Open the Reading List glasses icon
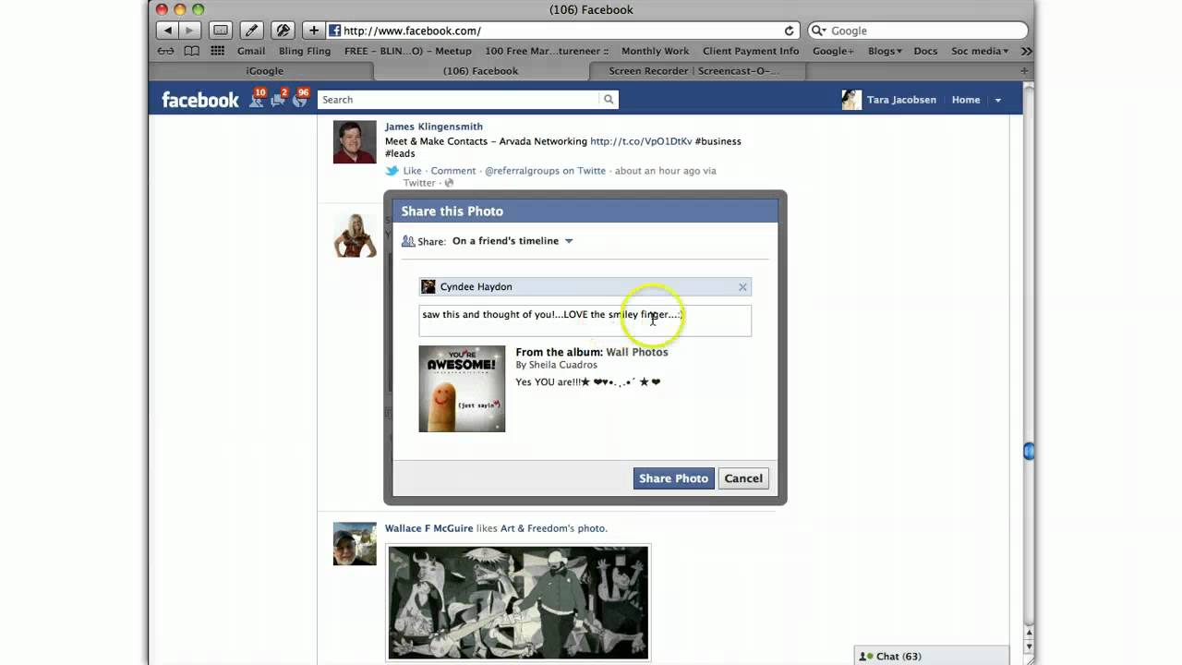The image size is (1182, 665). tap(166, 51)
